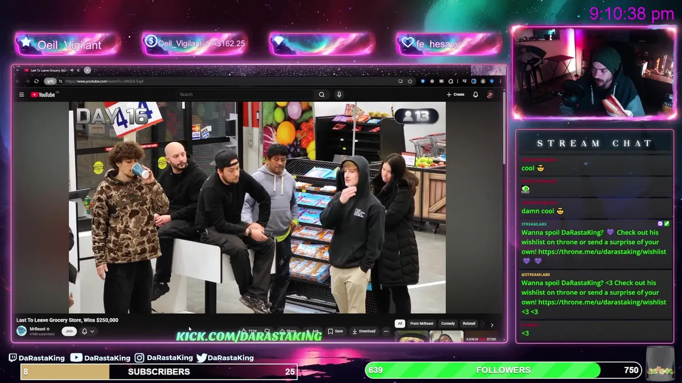Open more actions ellipsis under video
The height and width of the screenshot is (383, 682).
(x=386, y=331)
